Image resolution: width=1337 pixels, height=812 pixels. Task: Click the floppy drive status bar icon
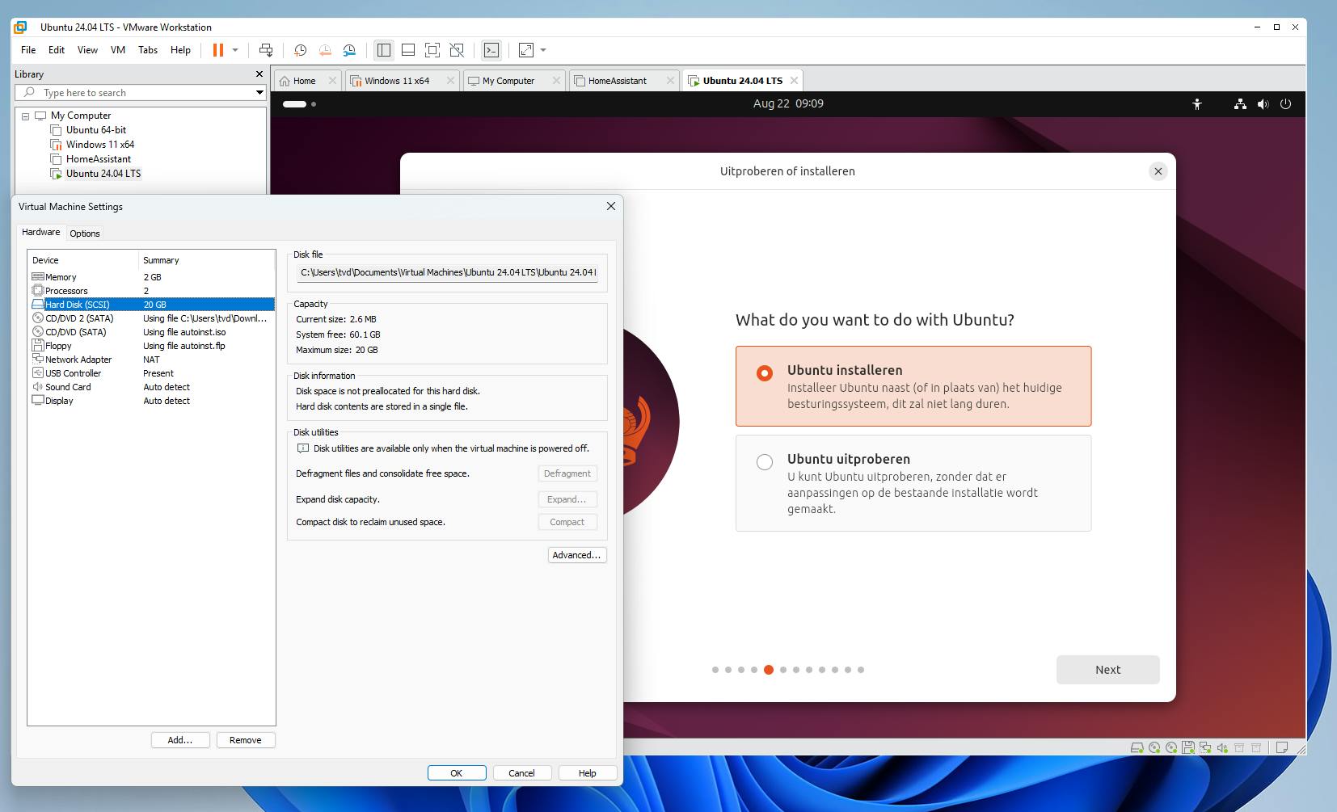tap(1187, 748)
